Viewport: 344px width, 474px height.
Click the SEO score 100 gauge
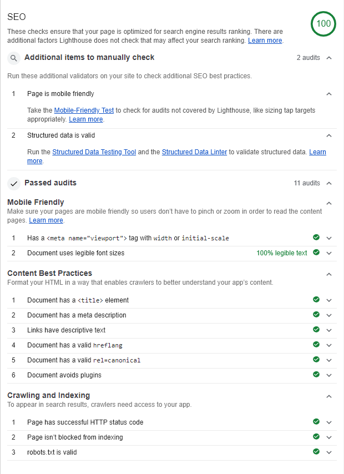click(323, 24)
